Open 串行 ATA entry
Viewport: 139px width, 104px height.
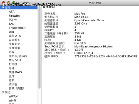(15, 36)
